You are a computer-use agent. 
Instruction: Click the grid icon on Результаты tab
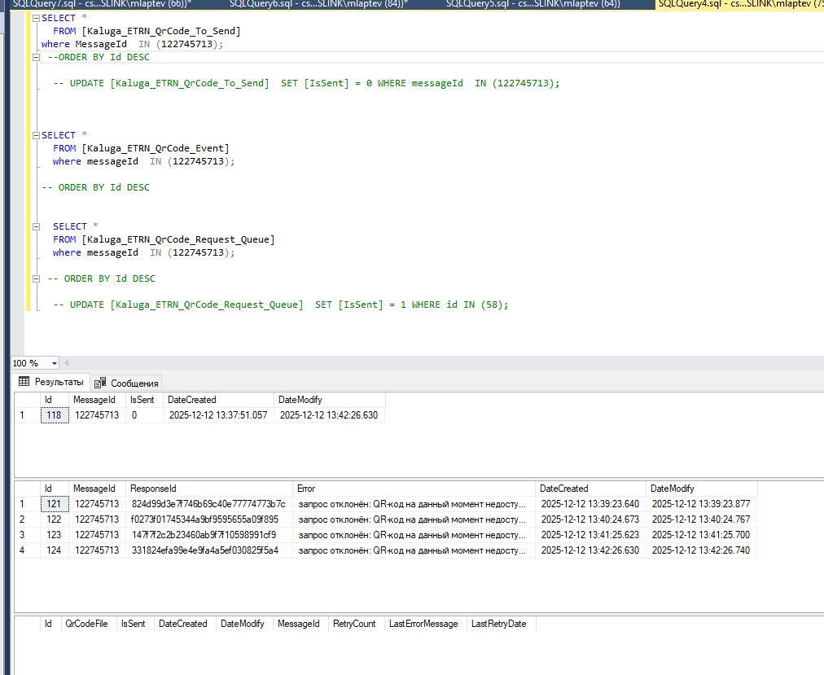pyautogui.click(x=24, y=382)
